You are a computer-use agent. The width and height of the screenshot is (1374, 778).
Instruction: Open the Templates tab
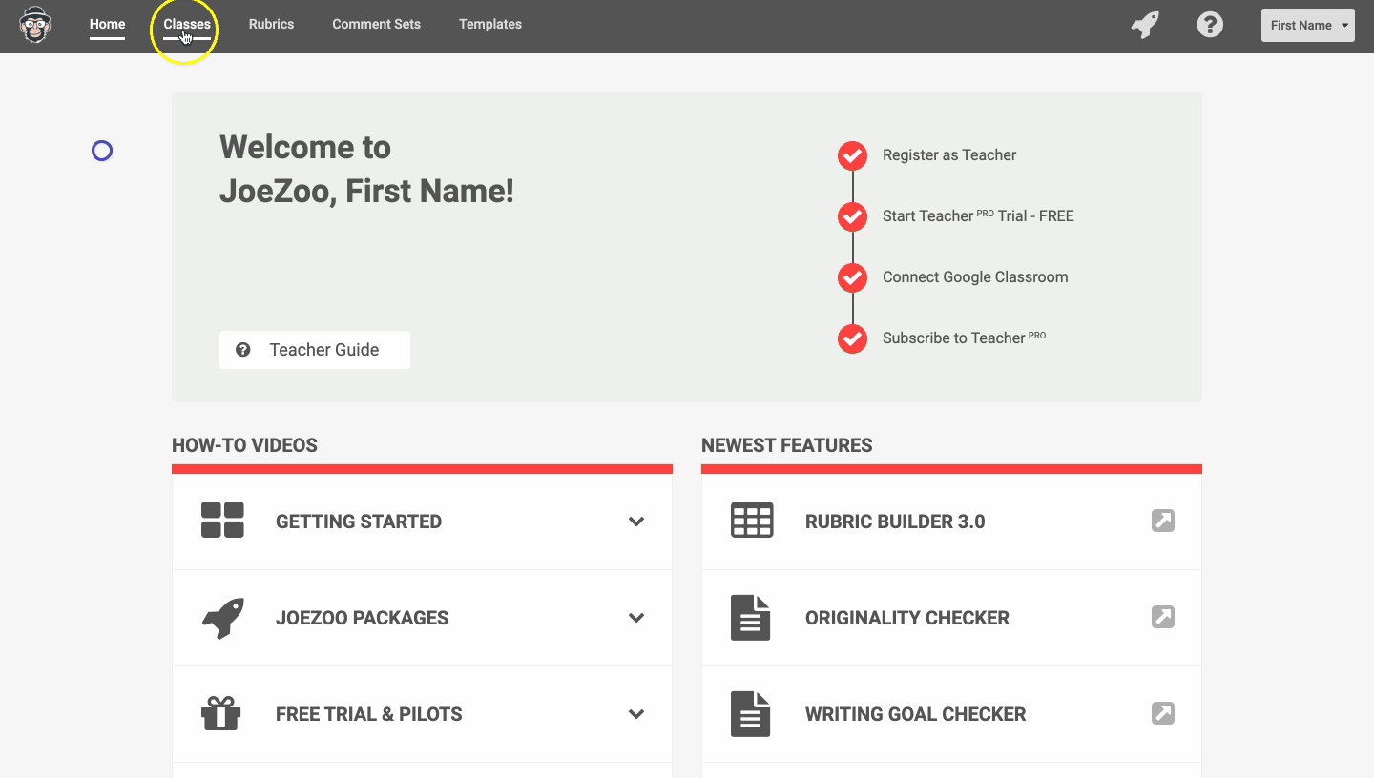[490, 24]
